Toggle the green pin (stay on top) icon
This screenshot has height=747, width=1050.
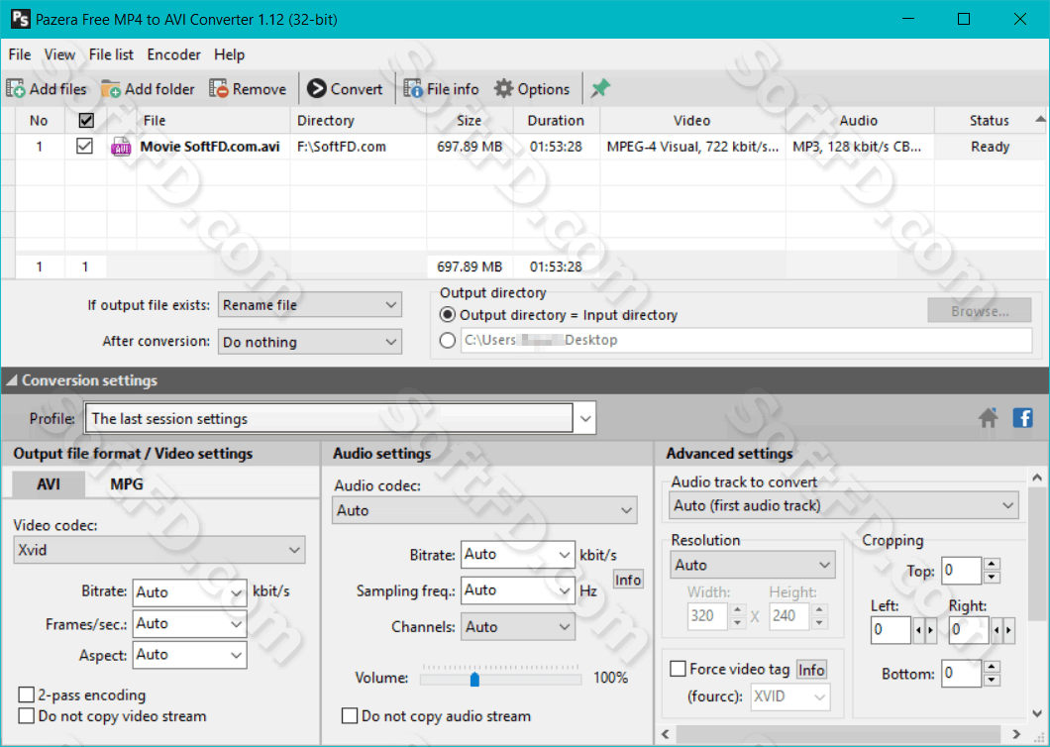[x=600, y=88]
